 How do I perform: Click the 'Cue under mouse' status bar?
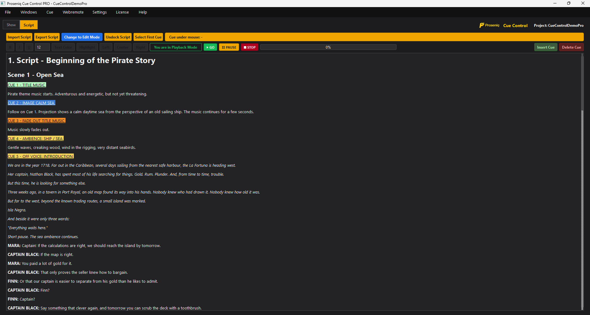tap(374, 37)
